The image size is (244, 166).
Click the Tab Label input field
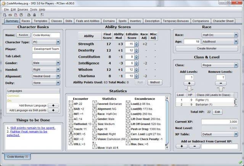(46, 56)
